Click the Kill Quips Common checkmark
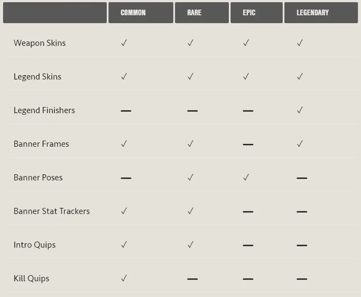This screenshot has height=297, width=361. tap(124, 278)
